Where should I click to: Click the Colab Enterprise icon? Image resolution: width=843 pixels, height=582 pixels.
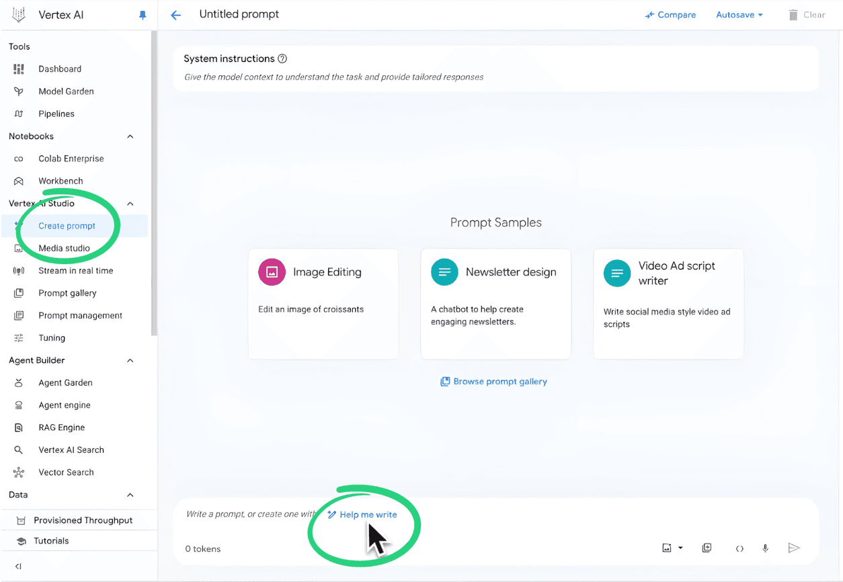click(19, 159)
